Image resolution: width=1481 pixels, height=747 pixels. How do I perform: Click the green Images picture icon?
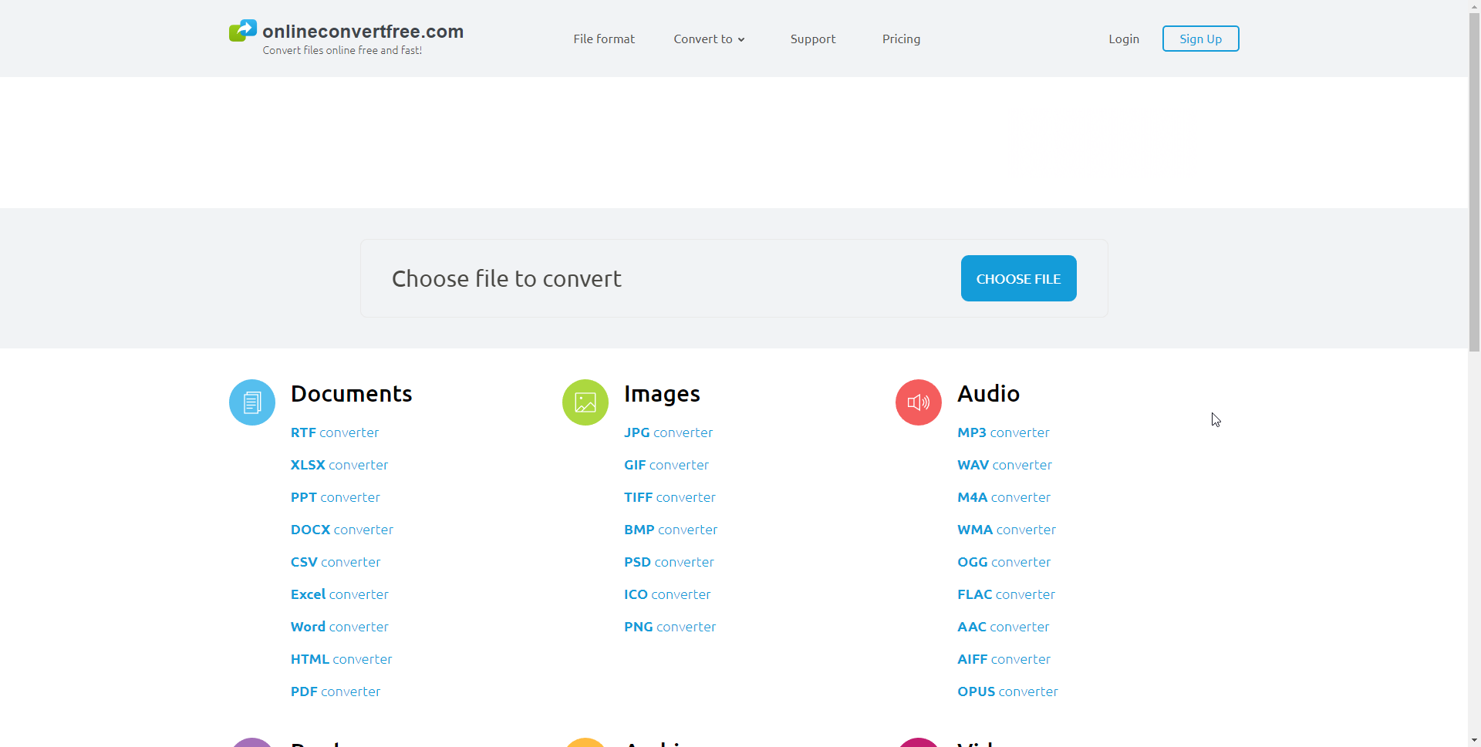[585, 402]
